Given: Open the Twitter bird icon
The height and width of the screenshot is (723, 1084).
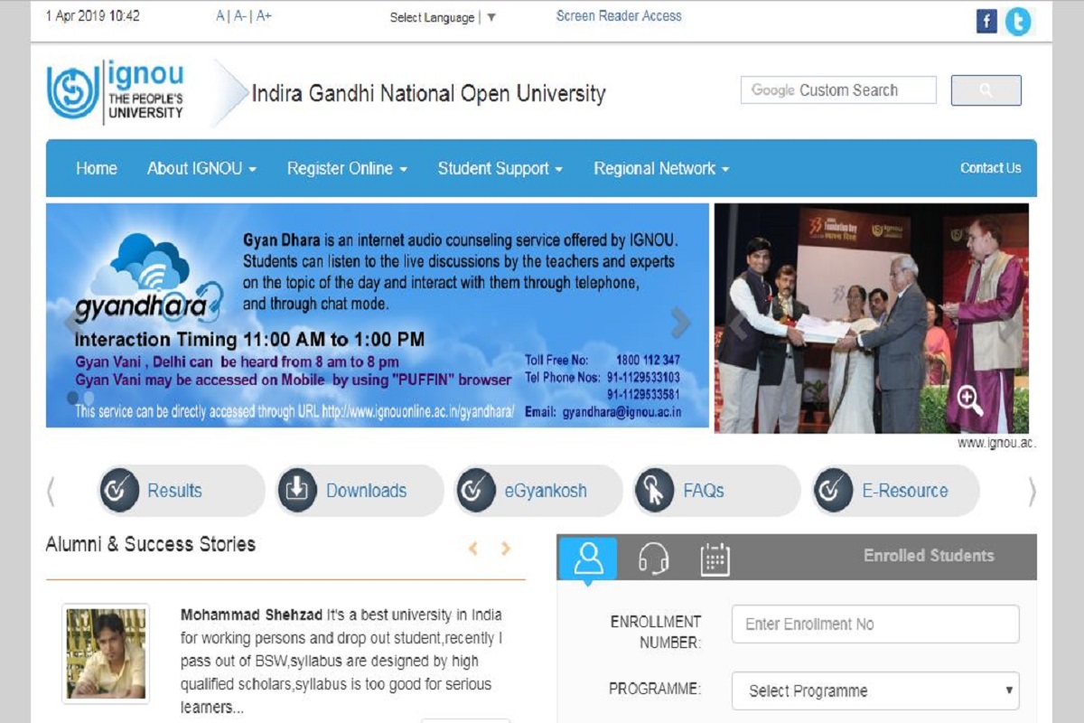Looking at the screenshot, I should pos(1018,21).
